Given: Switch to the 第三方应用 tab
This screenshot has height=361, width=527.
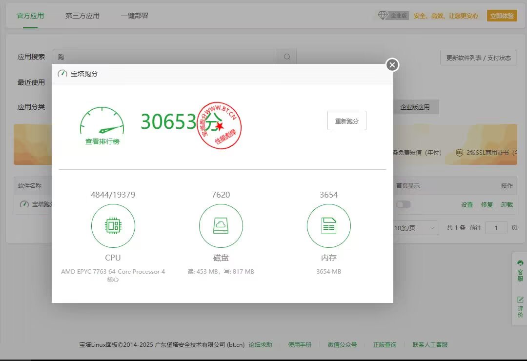Looking at the screenshot, I should coord(82,16).
